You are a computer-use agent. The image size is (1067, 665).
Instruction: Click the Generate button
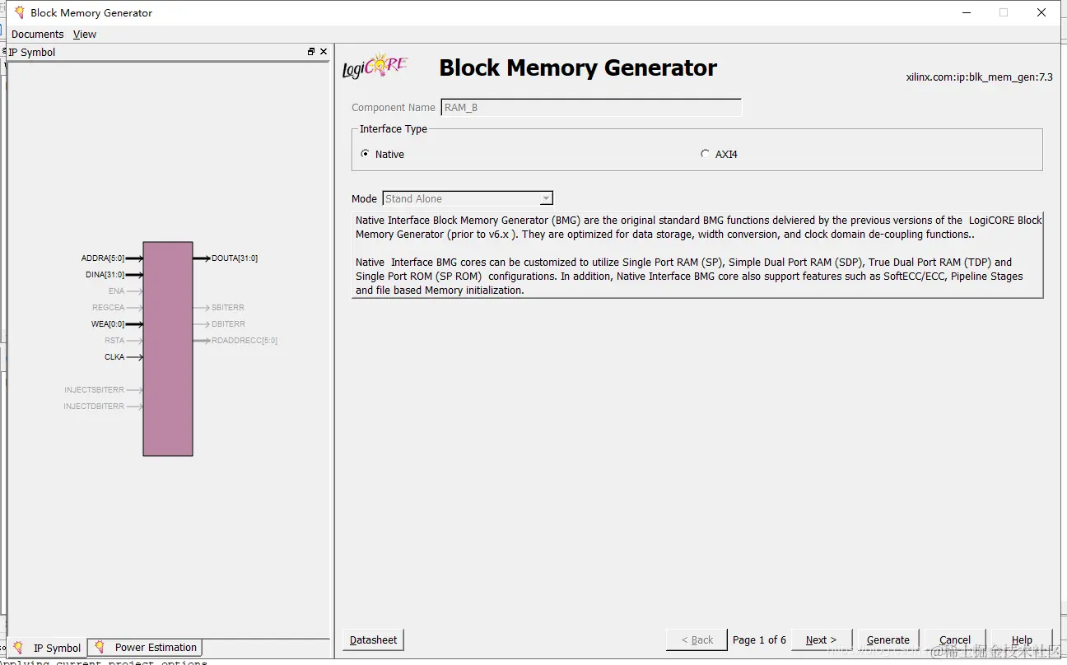point(888,639)
